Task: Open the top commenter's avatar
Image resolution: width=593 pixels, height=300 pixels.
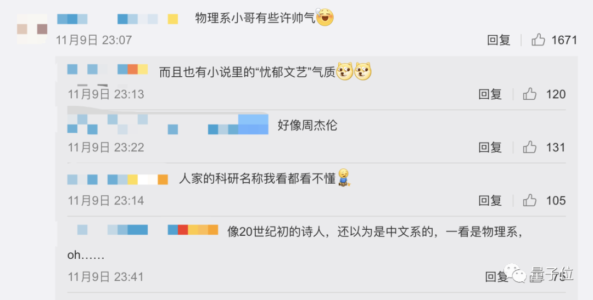Action: click(x=32, y=29)
